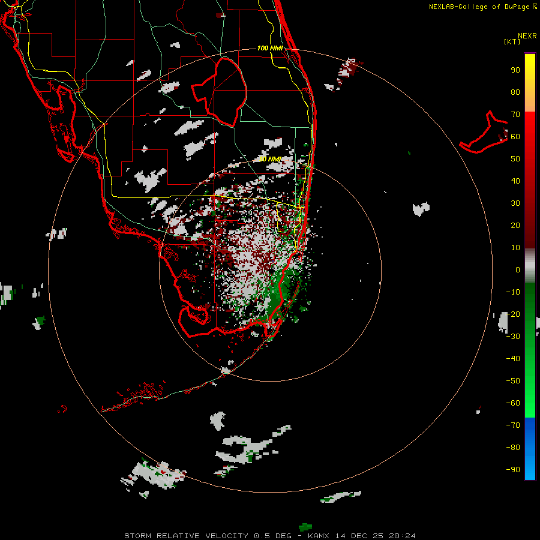This screenshot has height=540, width=540.
Task: Click the gray zero-velocity band of the color bar
Action: [x=530, y=266]
